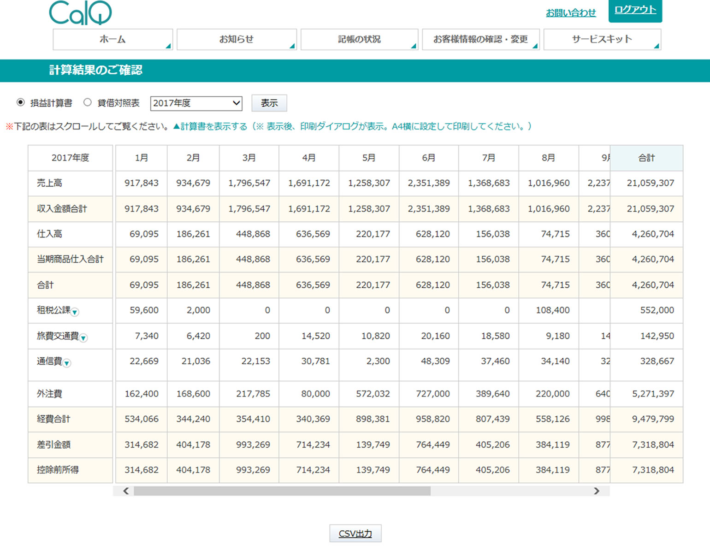Click 外注費 5月 value 572,032
The image size is (710, 556).
(373, 394)
